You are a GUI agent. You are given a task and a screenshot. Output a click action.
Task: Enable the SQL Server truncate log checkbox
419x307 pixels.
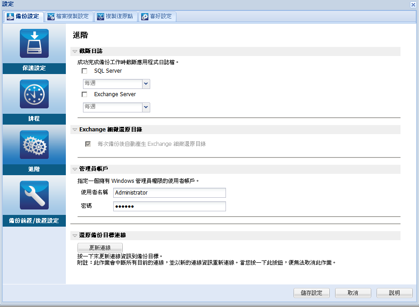pyautogui.click(x=84, y=71)
